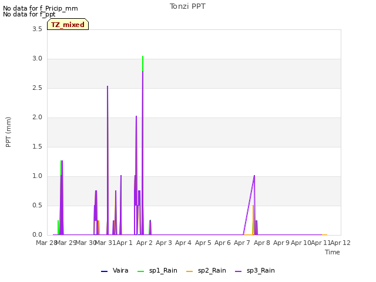Viewport: 376px width, 282px height.
Task: Click the Apr 12 x-axis label
Action: tap(341, 243)
